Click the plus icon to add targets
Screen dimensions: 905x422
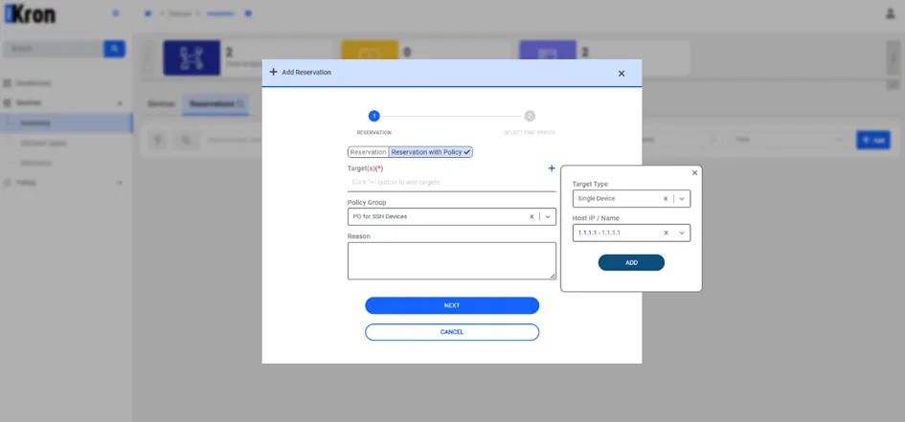coord(552,168)
